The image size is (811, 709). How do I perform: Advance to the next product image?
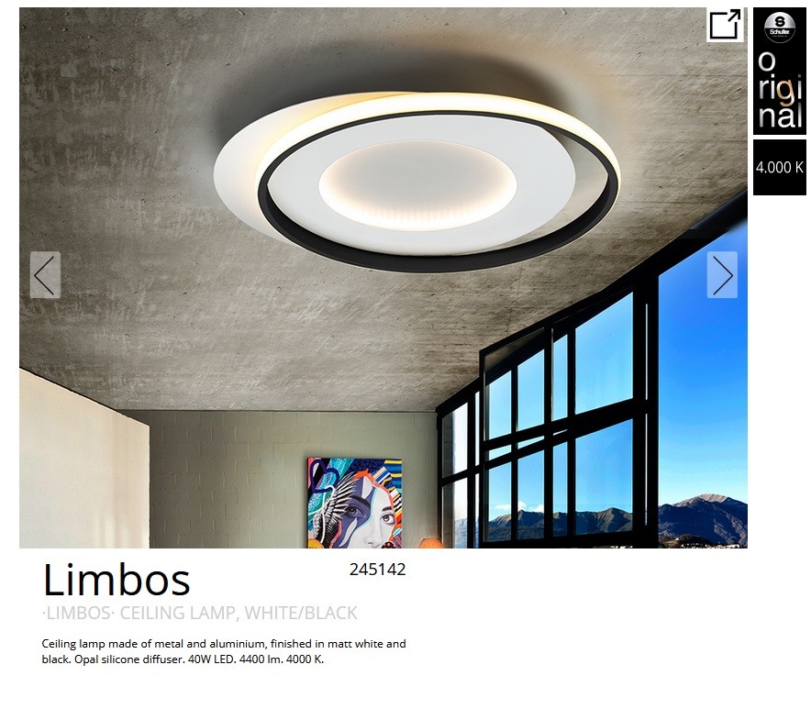(x=722, y=274)
